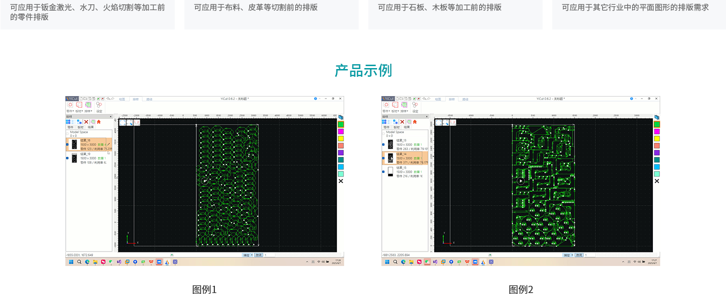Switch to the 路径 ribbon tab in 图例1

(x=149, y=99)
